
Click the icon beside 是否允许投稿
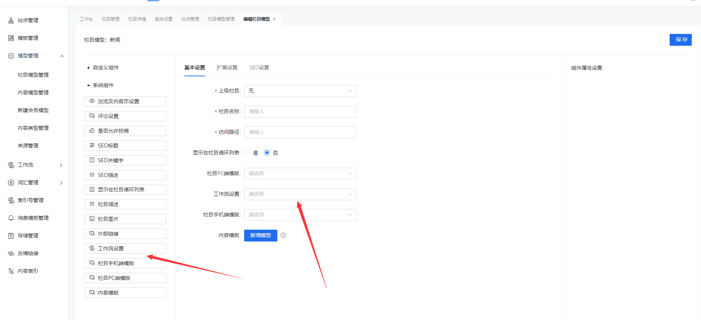[x=92, y=131]
